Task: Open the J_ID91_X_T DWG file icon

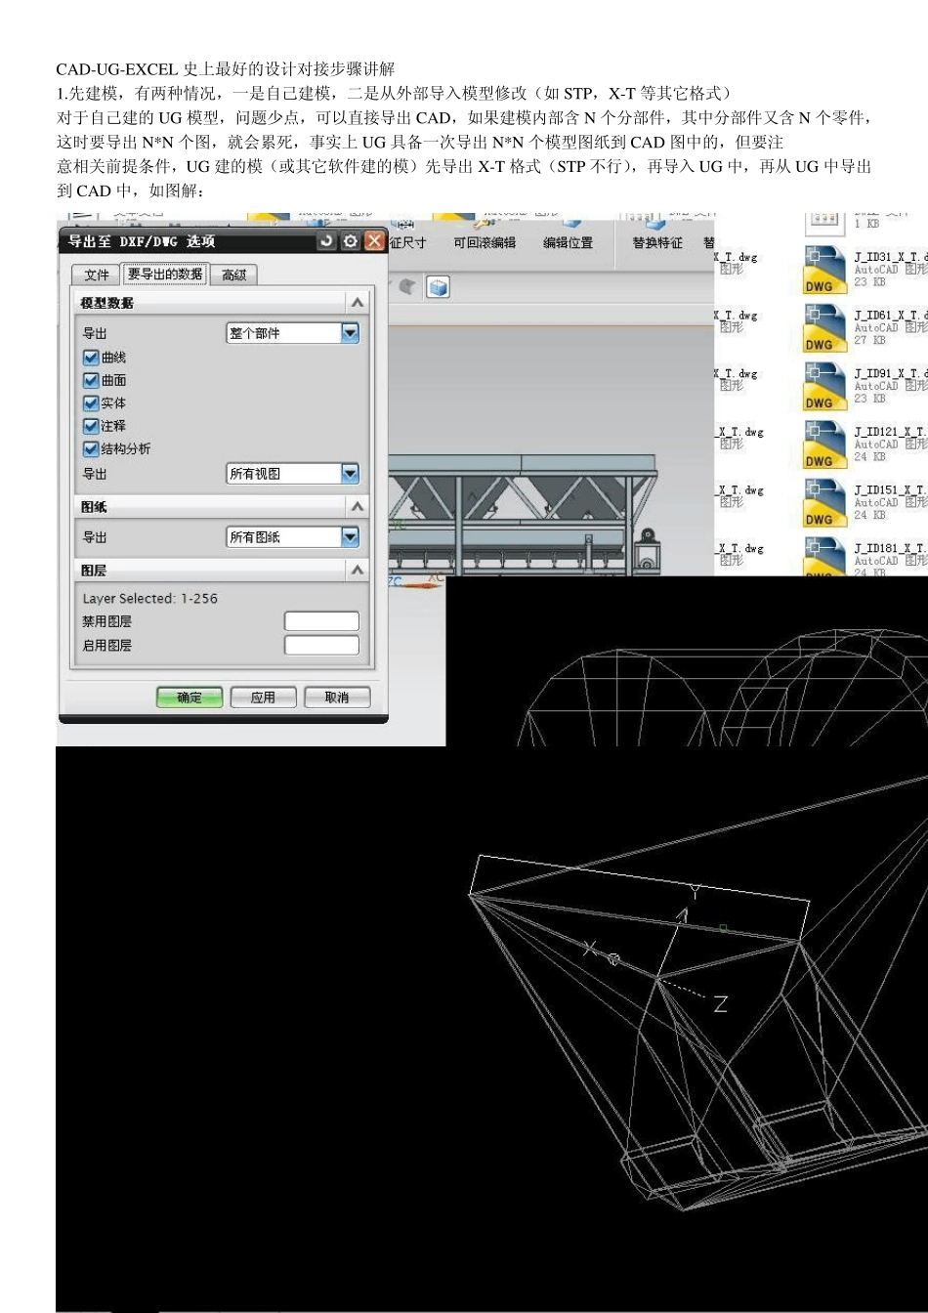Action: (824, 387)
